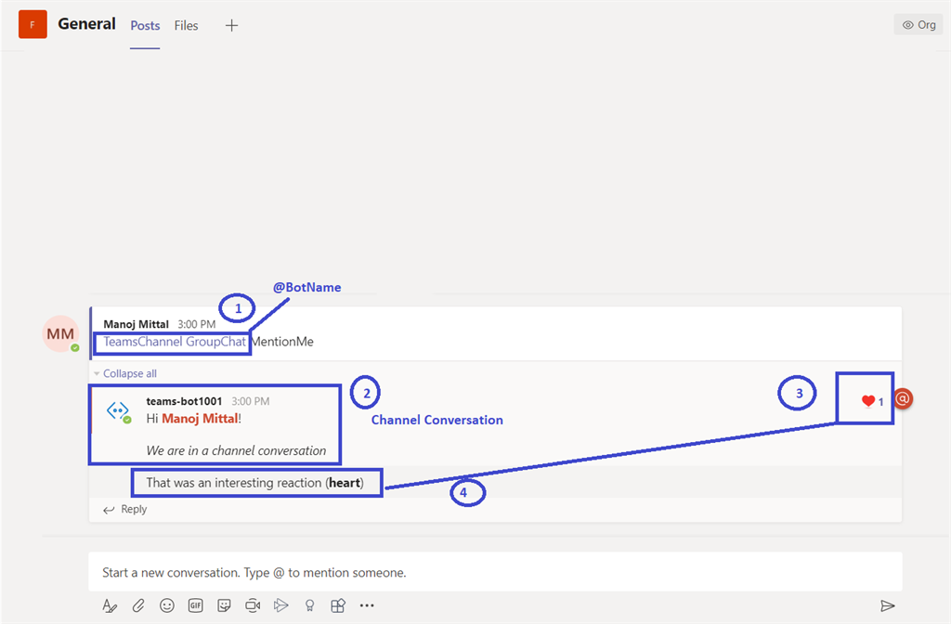Open the Emoji picker
The width and height of the screenshot is (951, 624).
(x=167, y=605)
